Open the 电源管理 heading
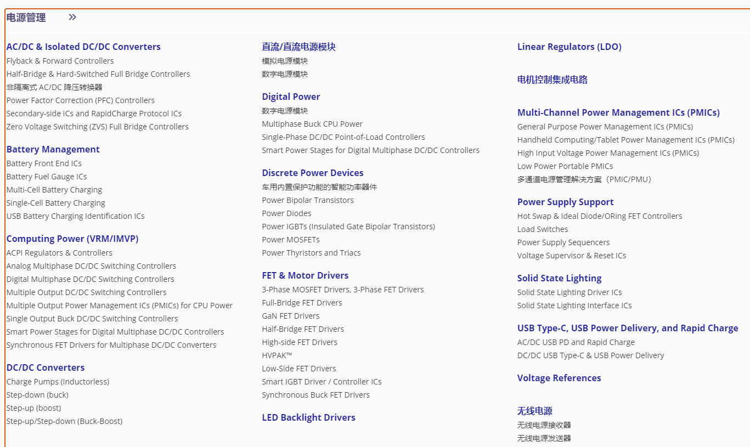 click(26, 18)
